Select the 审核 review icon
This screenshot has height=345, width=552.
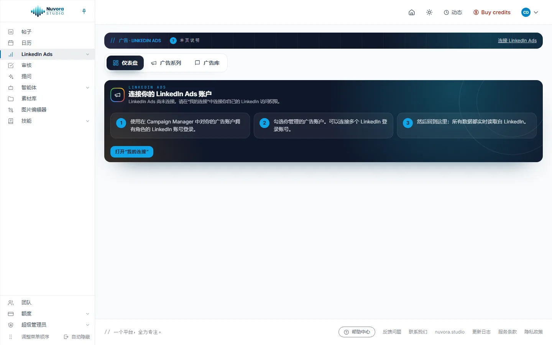[x=11, y=66]
